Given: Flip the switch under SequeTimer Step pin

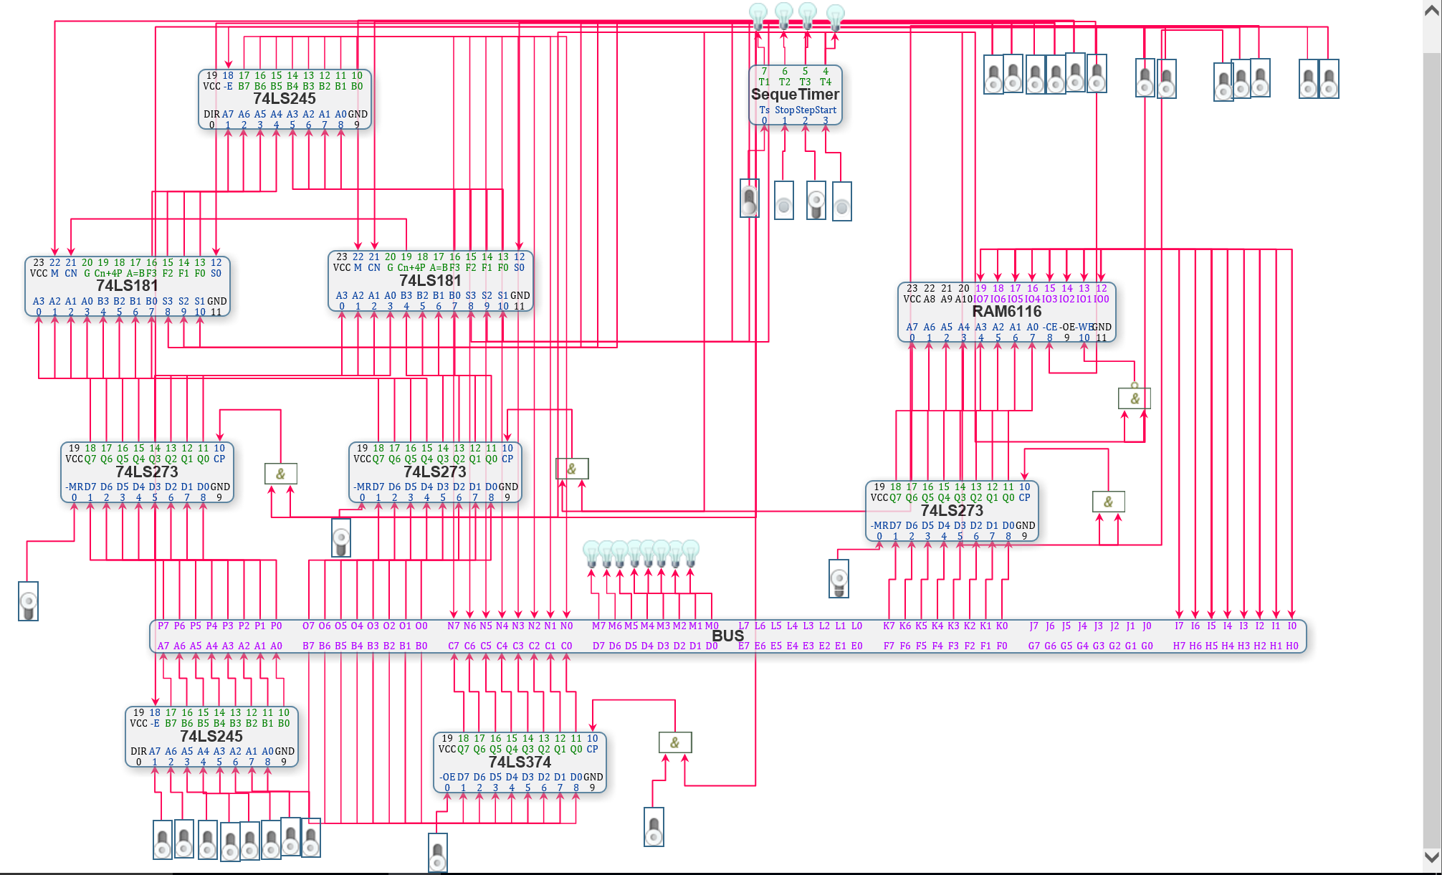Looking at the screenshot, I should point(816,200).
